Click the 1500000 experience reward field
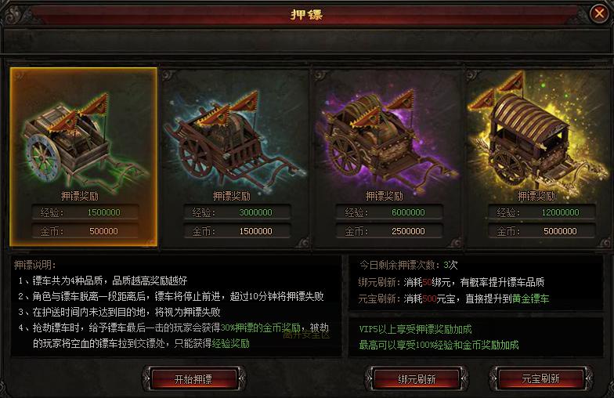 coord(85,212)
